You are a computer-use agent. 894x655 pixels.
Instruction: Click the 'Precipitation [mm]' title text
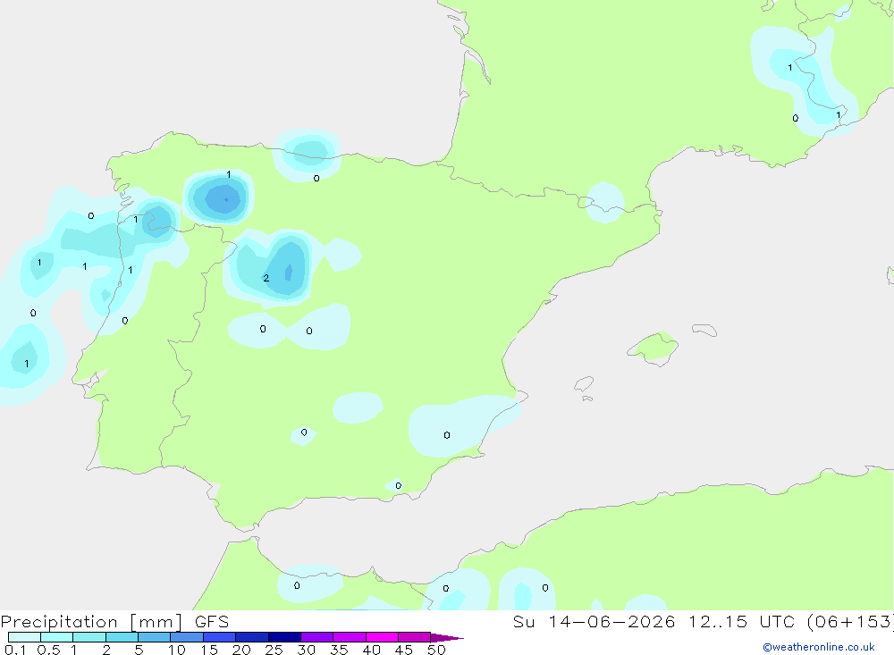[x=91, y=622]
